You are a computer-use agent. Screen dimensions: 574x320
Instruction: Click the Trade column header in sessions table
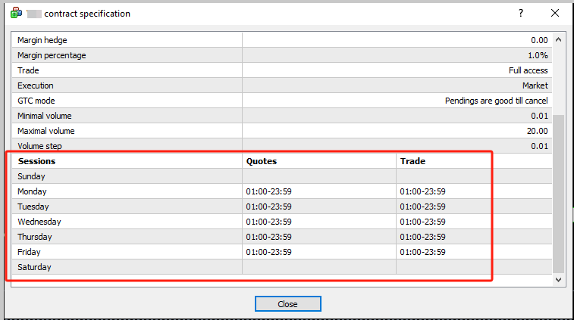coord(412,161)
